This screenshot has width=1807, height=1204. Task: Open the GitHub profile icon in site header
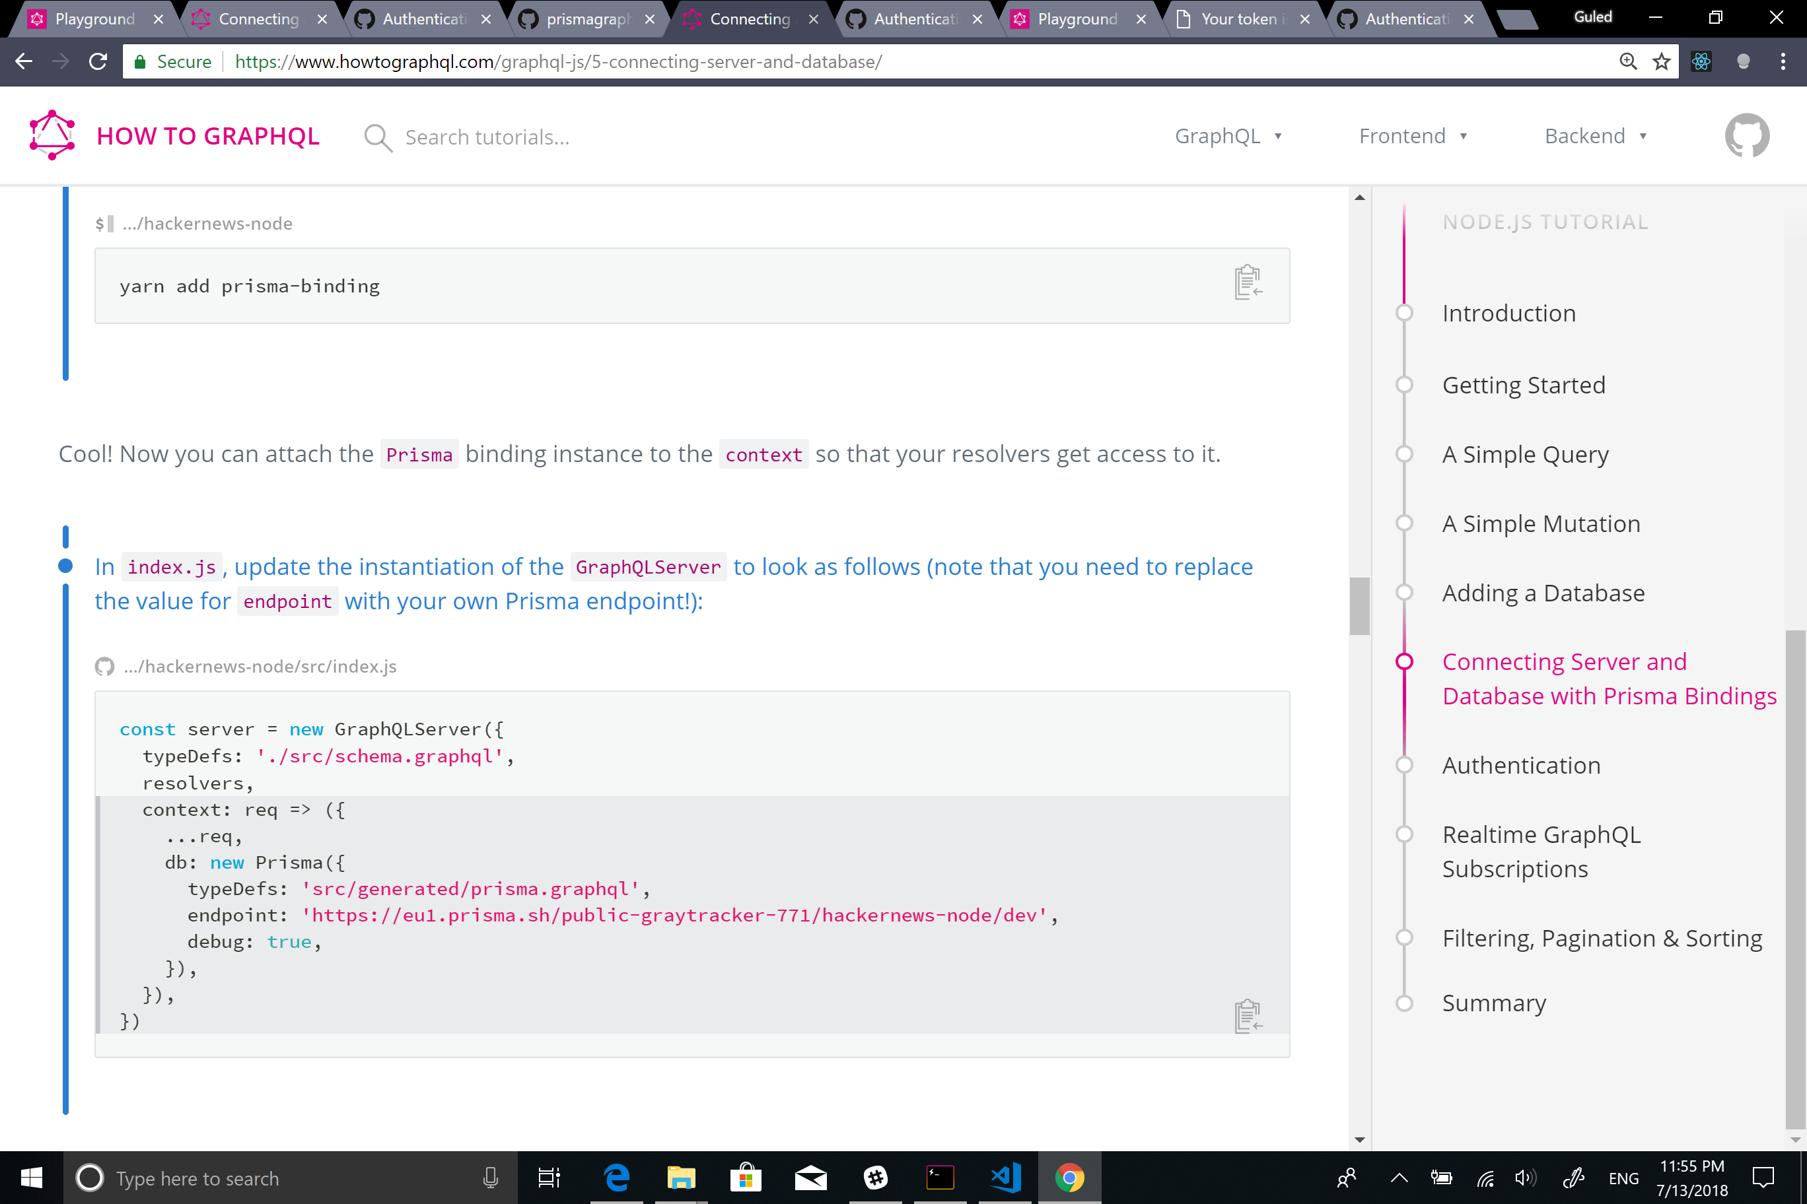[x=1747, y=135]
